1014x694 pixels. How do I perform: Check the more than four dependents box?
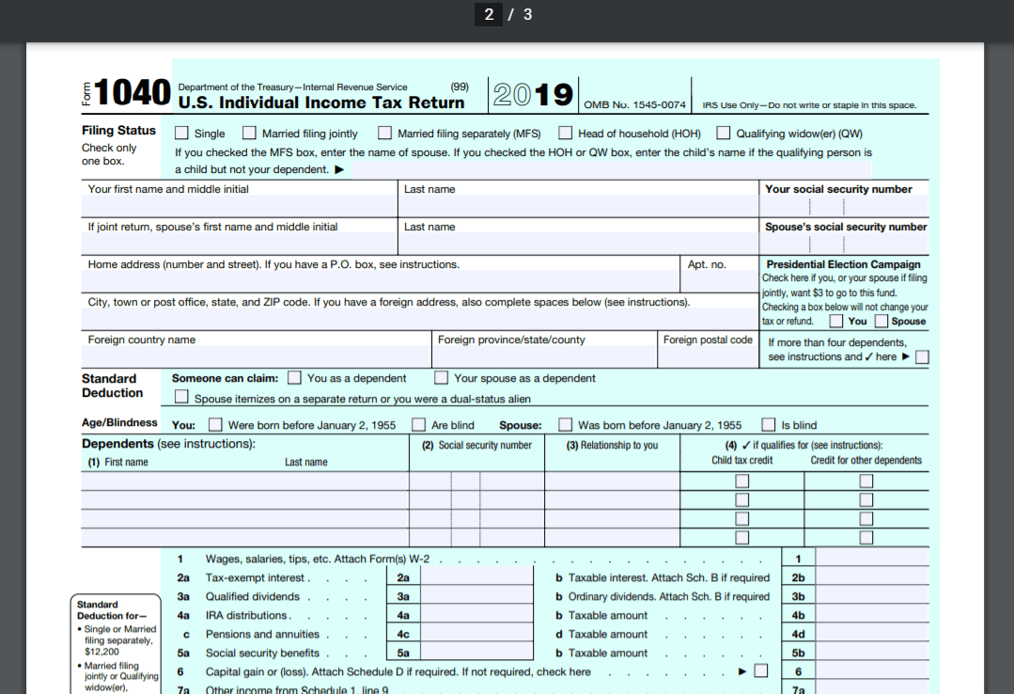pos(922,357)
